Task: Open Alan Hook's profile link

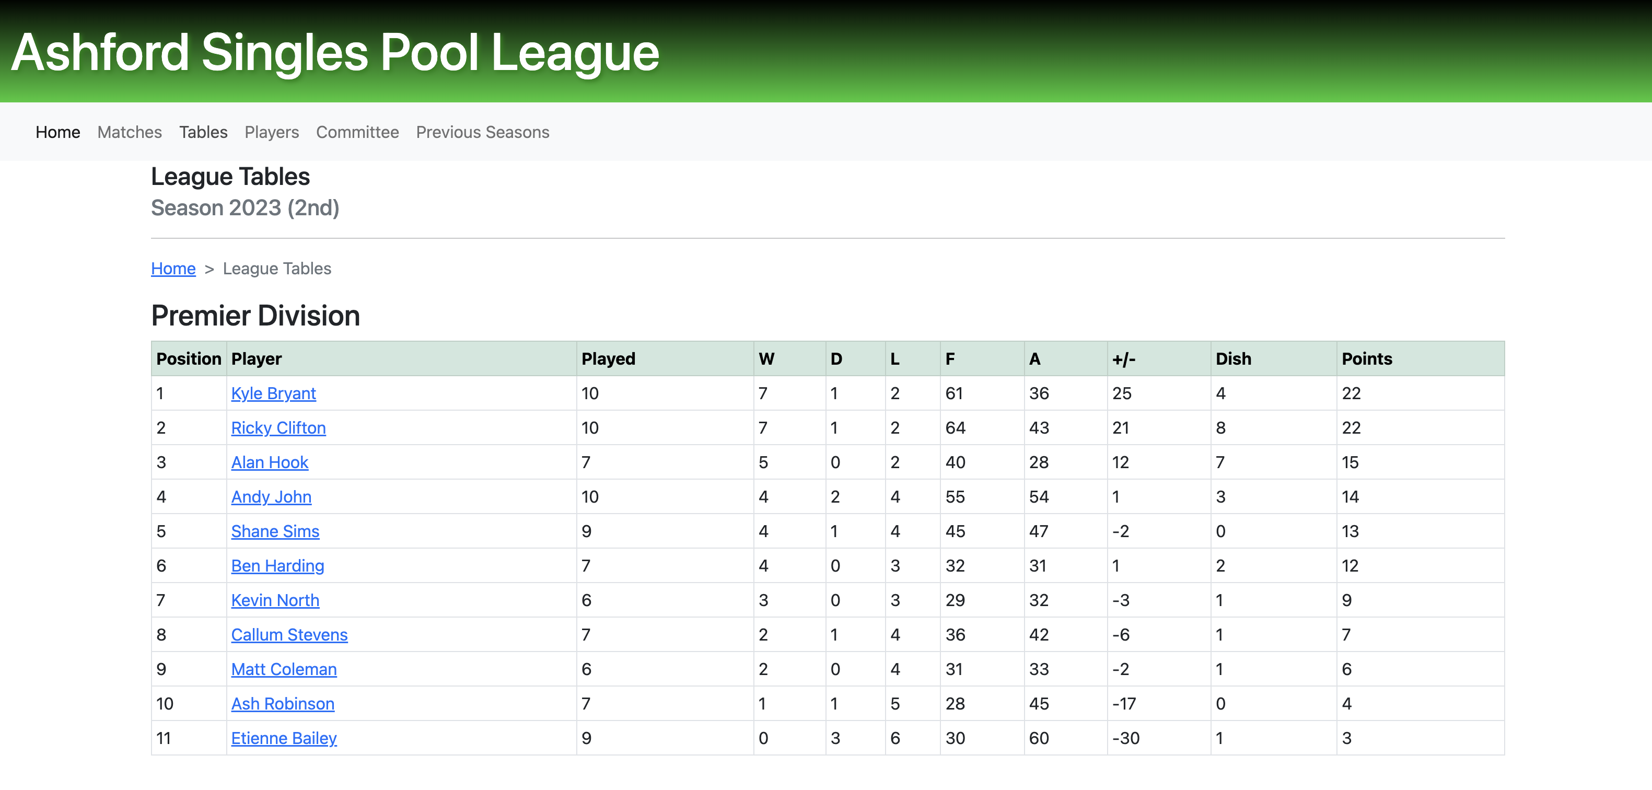Action: coord(270,462)
